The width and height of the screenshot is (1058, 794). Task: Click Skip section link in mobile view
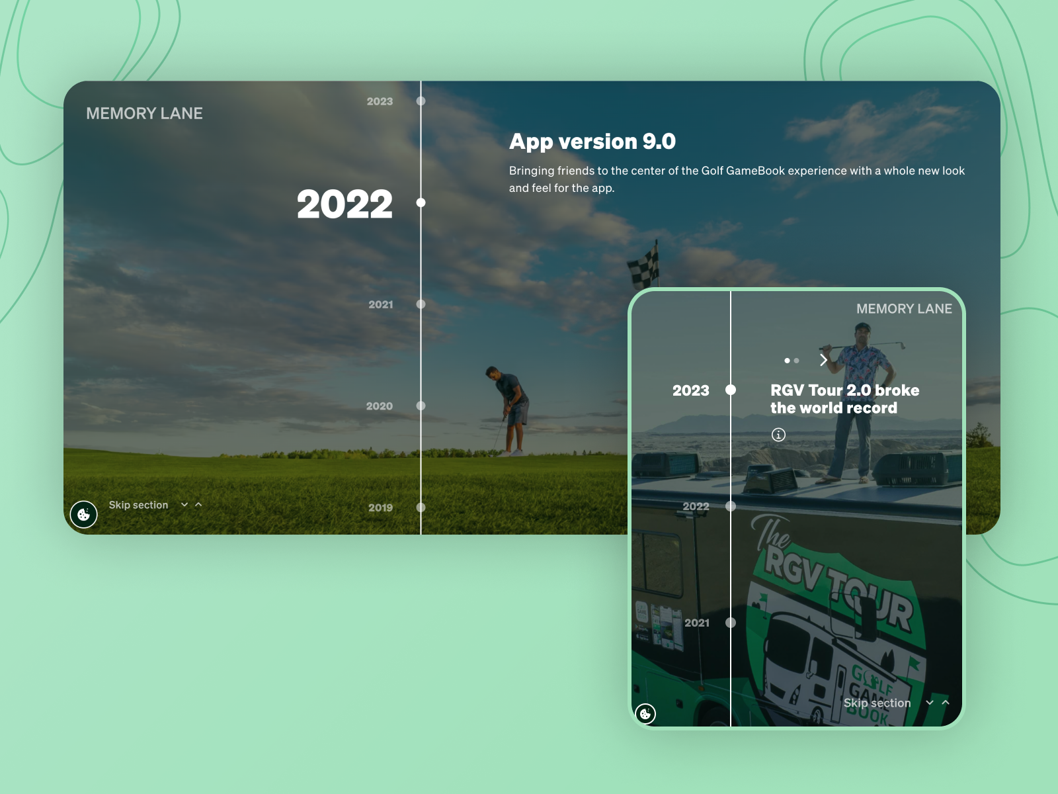click(x=877, y=703)
